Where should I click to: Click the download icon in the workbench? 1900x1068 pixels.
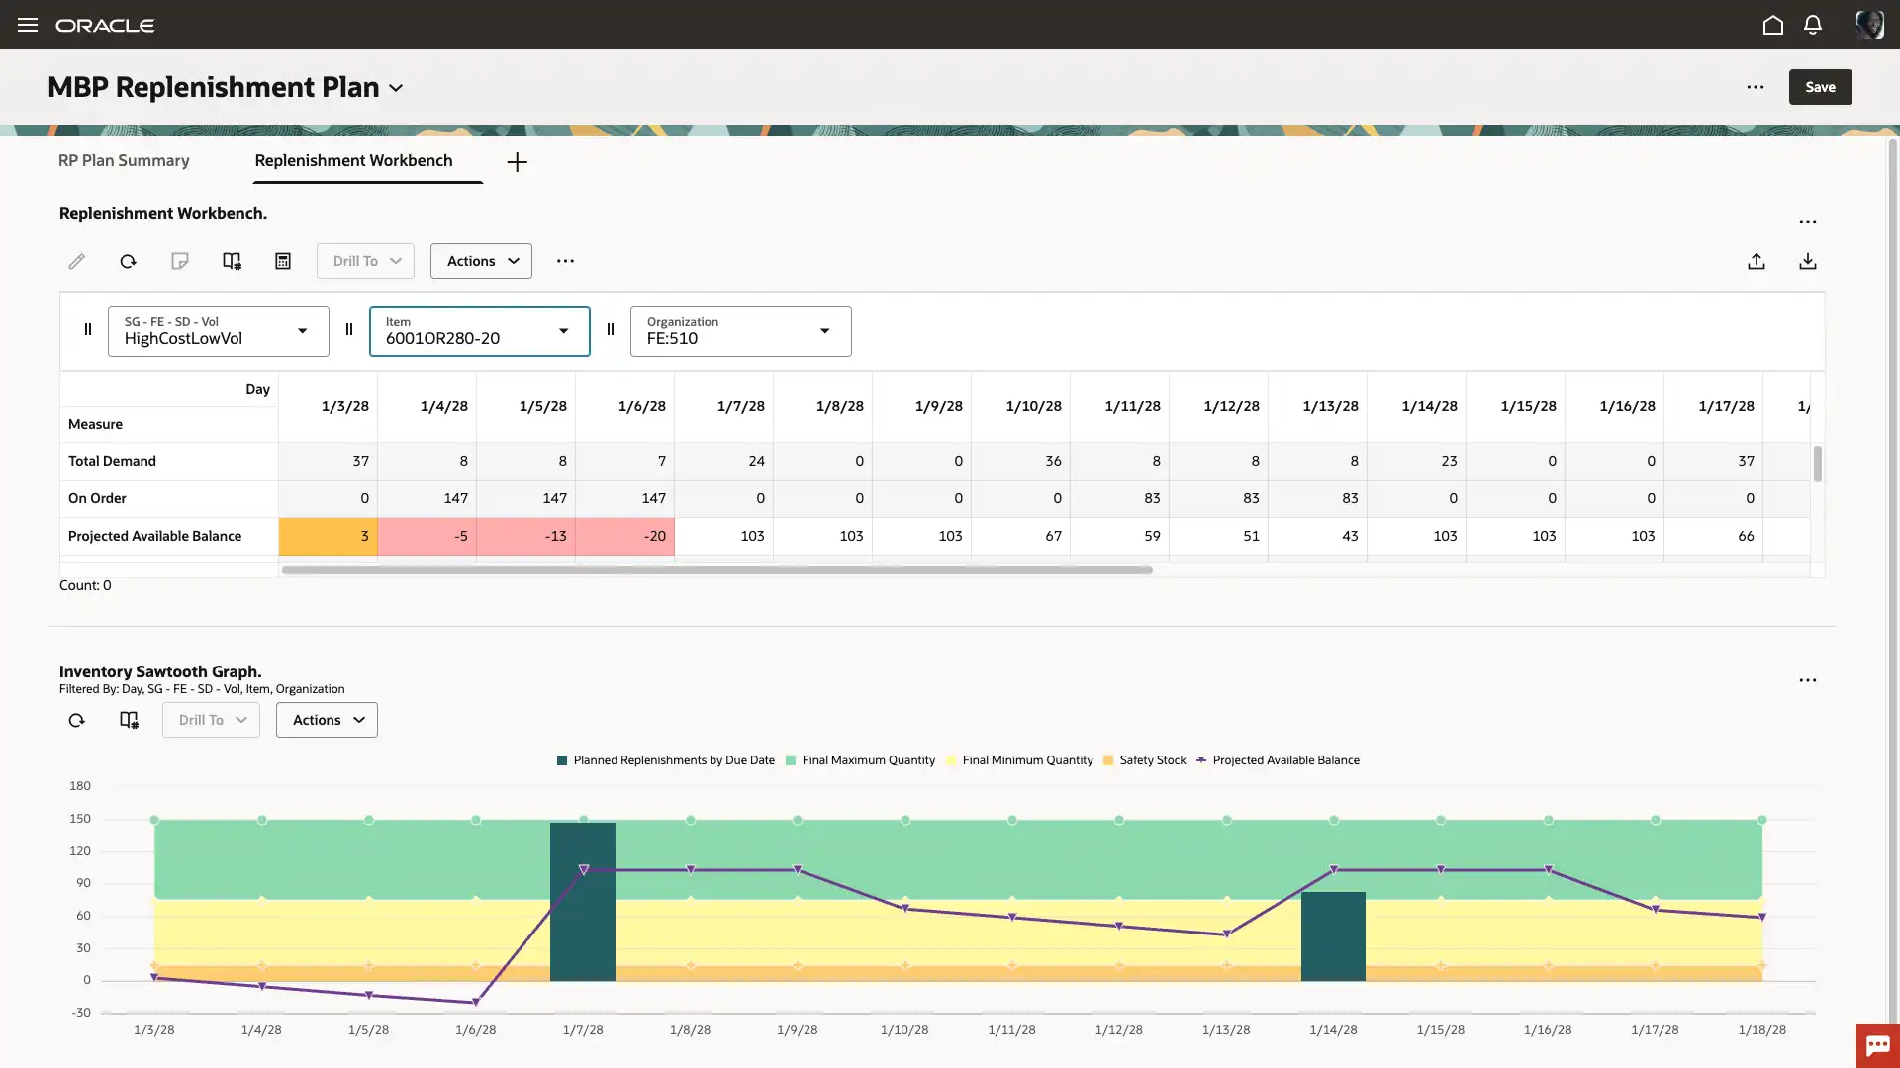1807,261
